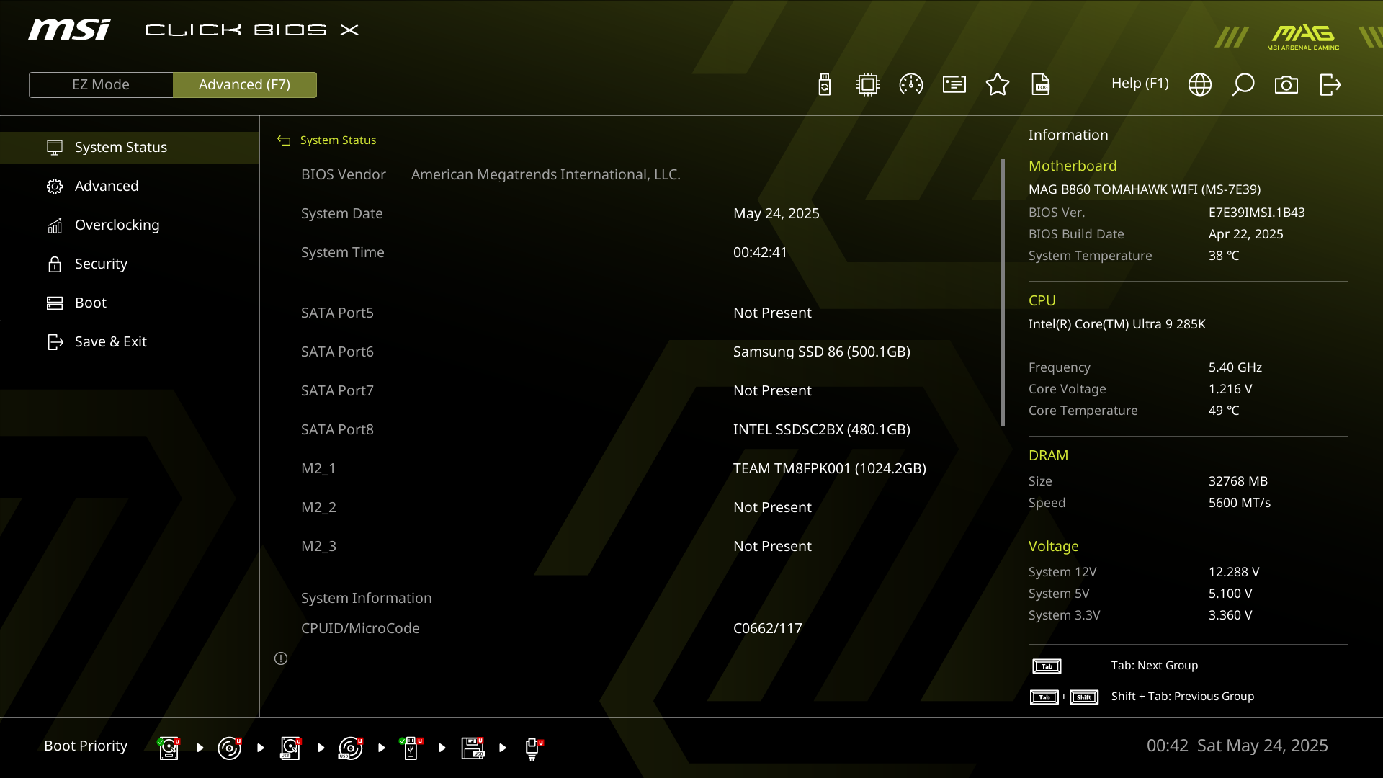Switch to Advanced (F7) mode
The image size is (1383, 778).
[245, 84]
